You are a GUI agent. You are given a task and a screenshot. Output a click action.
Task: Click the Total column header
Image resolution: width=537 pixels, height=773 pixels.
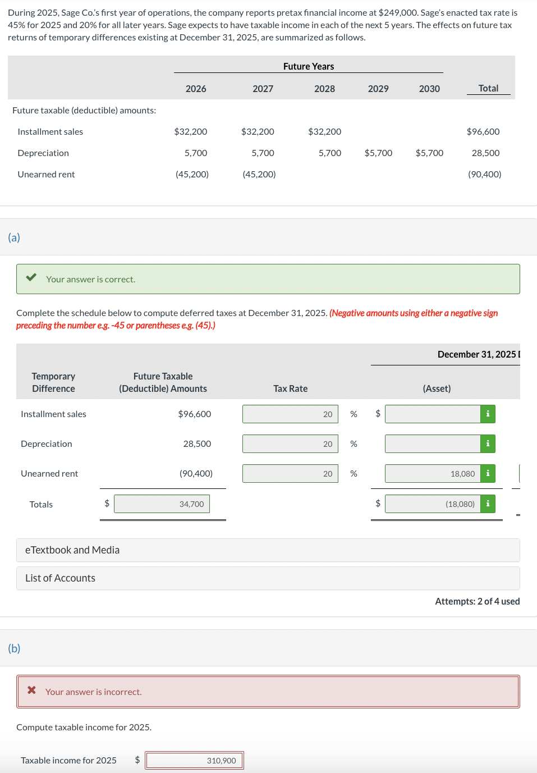[489, 88]
